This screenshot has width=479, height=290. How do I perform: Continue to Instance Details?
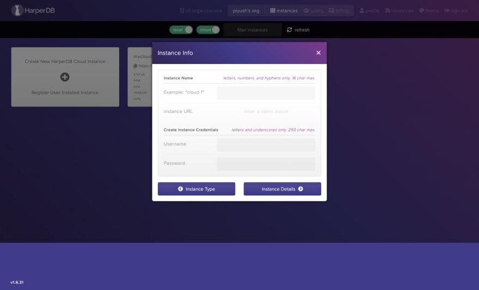[x=283, y=189]
